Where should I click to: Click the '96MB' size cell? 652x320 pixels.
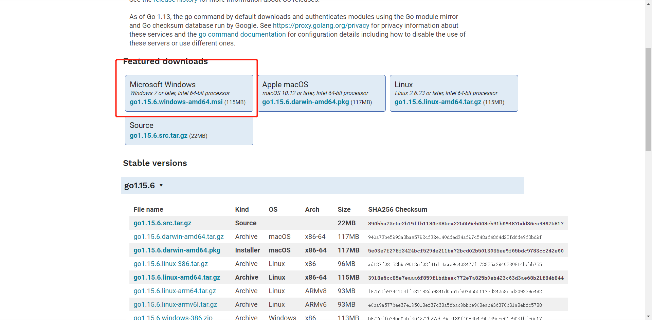click(346, 264)
